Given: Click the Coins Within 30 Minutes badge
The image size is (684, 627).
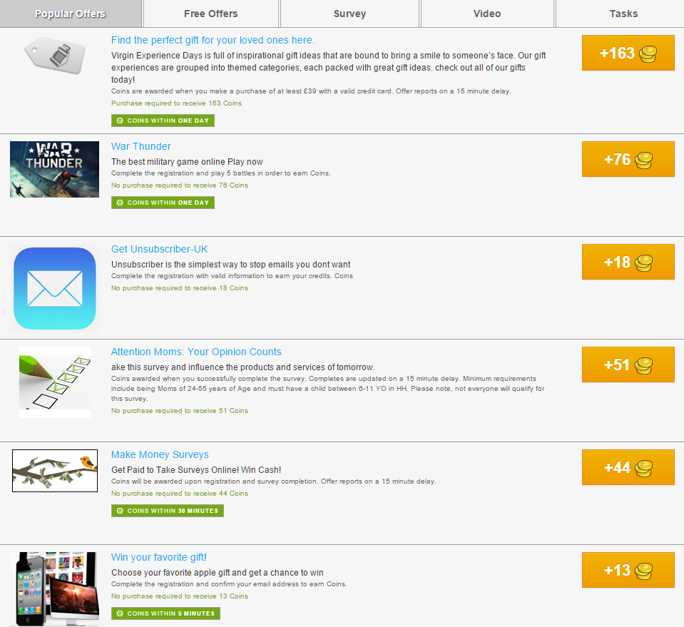Looking at the screenshot, I should click(168, 511).
